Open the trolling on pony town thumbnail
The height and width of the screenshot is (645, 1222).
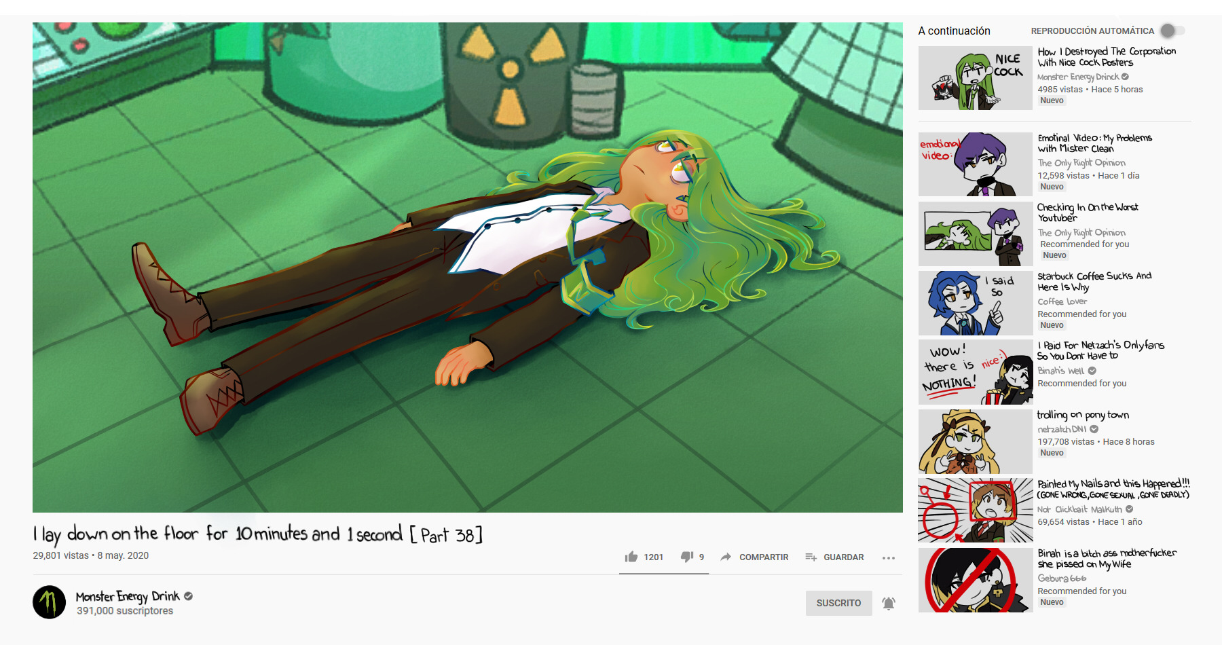click(976, 441)
